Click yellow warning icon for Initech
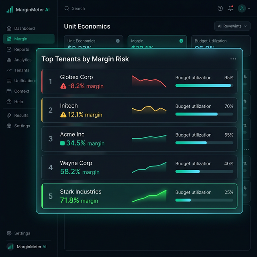Image resolution: width=257 pixels, height=257 pixels. point(63,114)
